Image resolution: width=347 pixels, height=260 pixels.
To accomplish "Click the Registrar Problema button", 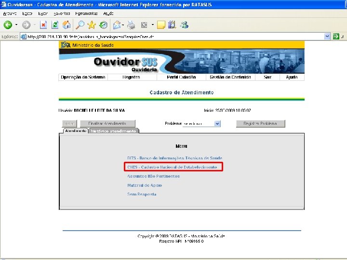I will pyautogui.click(x=260, y=124).
